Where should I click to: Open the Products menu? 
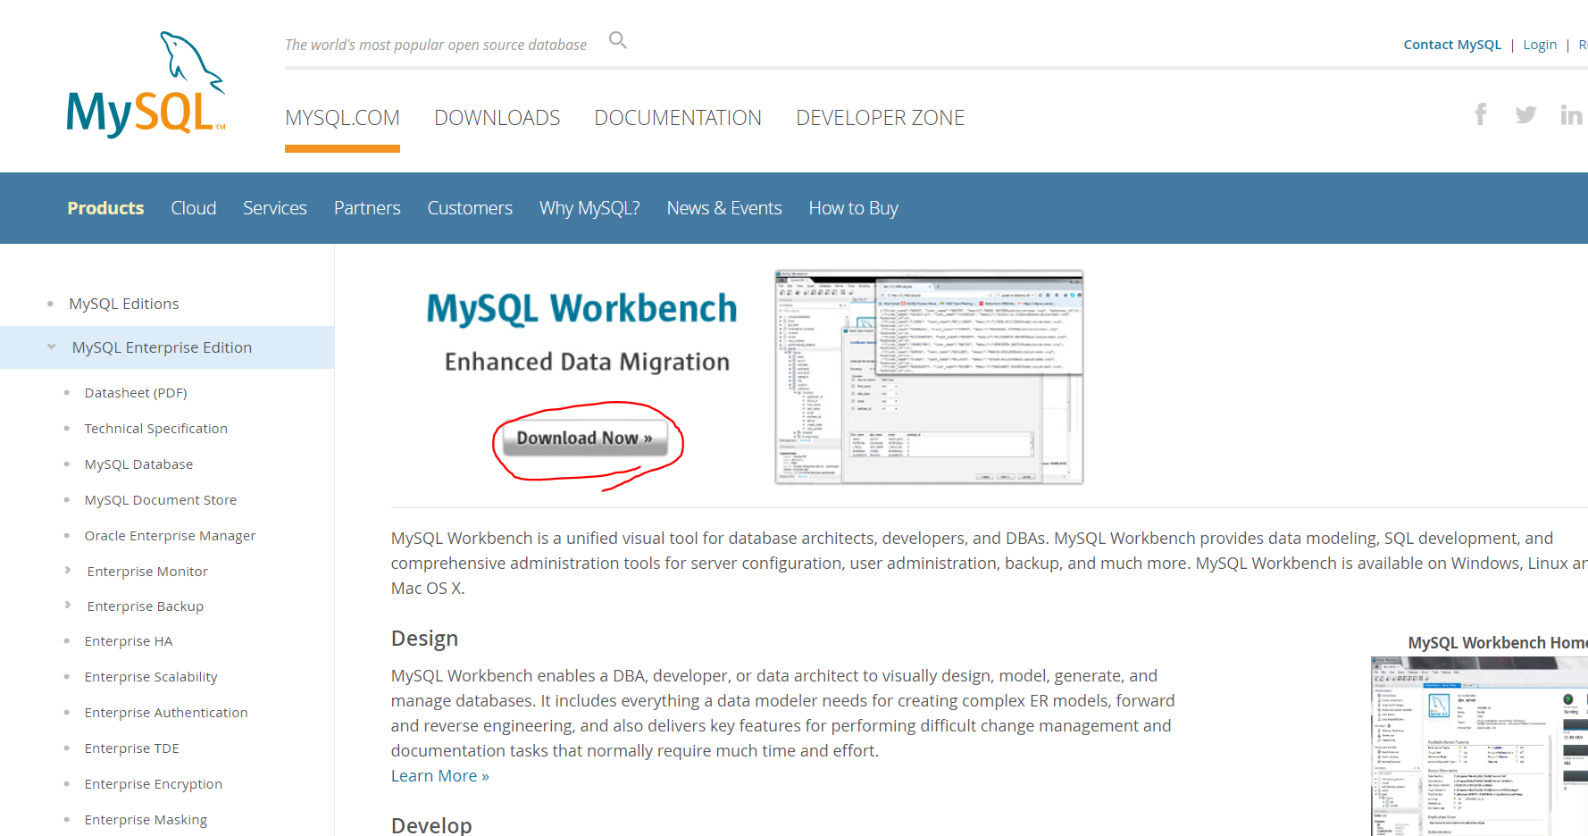105,208
